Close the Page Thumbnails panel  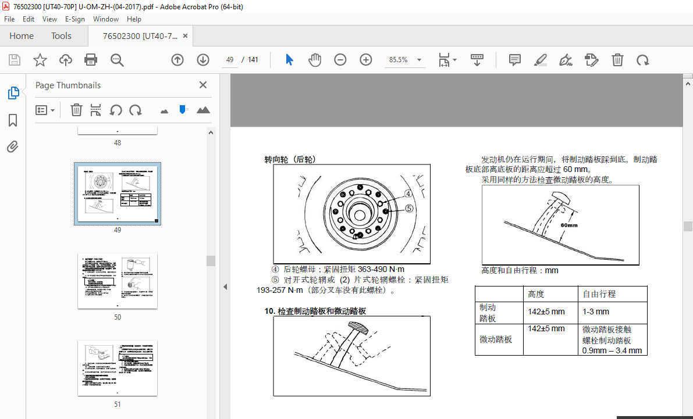[203, 85]
